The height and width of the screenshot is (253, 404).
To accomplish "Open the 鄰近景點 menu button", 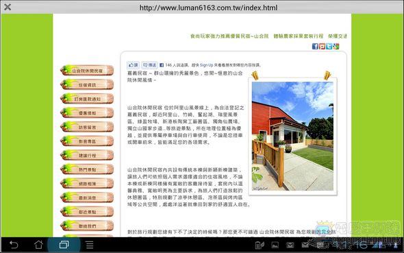I will [x=87, y=212].
